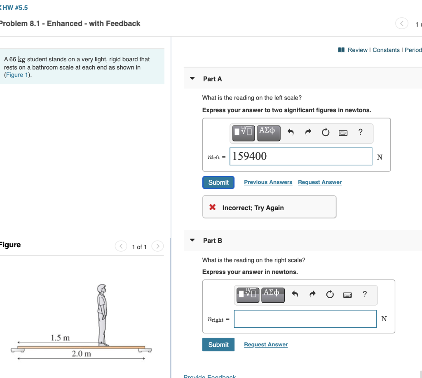Reset the Part A answer field

click(x=325, y=132)
